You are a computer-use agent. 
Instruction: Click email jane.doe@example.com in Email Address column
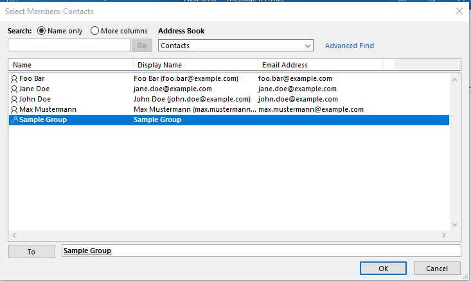tap(297, 89)
